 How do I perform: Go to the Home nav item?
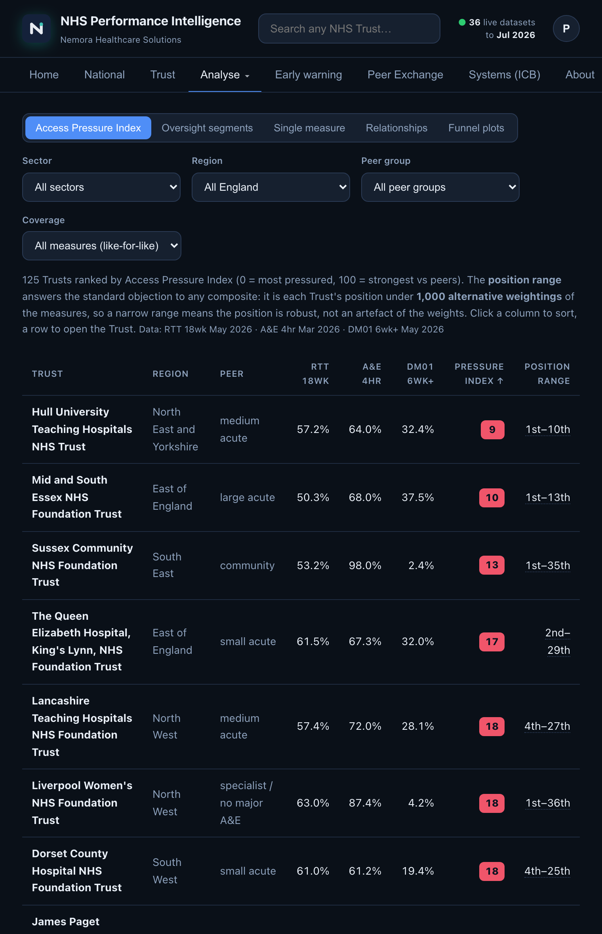pyautogui.click(x=44, y=74)
